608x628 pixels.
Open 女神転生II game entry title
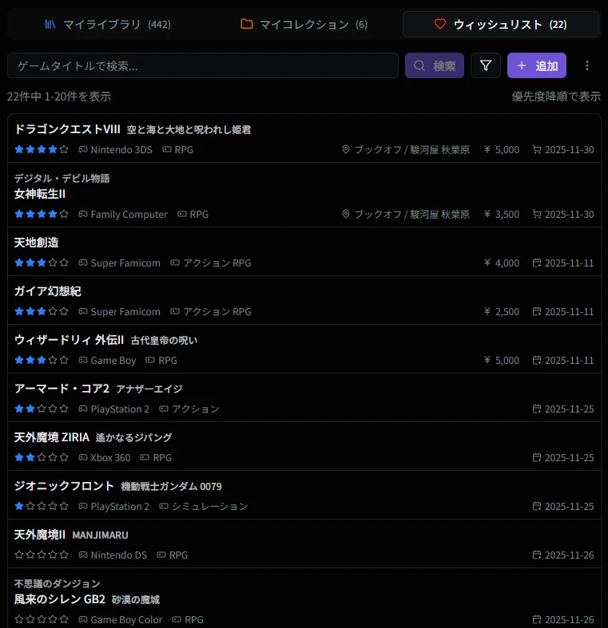[x=40, y=194]
